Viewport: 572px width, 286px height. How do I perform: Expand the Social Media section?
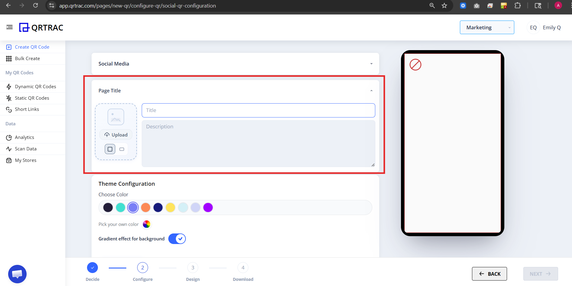[371, 64]
